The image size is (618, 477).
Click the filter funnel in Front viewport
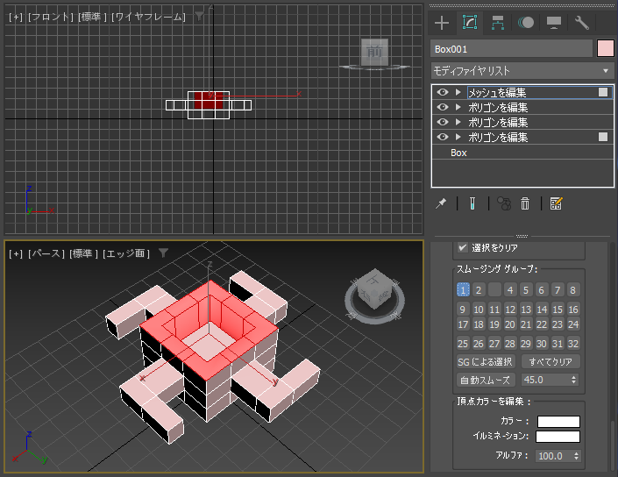coord(200,16)
